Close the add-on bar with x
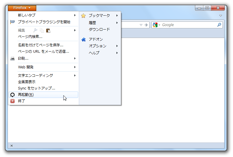Viewport: 233px width, 157px height. 12,146
